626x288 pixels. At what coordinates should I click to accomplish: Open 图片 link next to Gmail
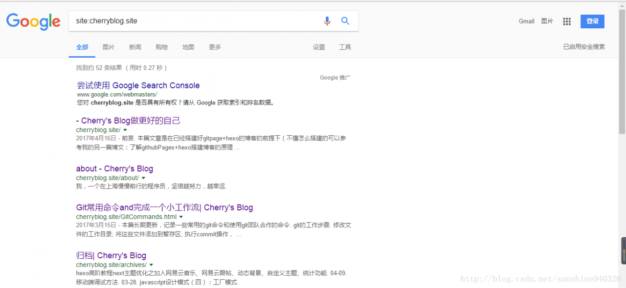coord(547,21)
